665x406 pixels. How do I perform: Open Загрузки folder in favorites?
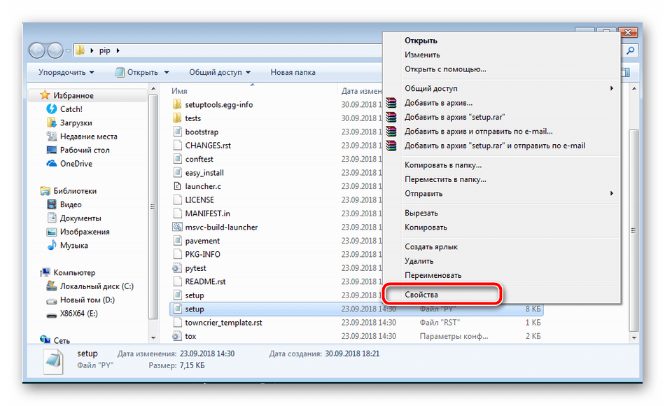click(x=76, y=122)
